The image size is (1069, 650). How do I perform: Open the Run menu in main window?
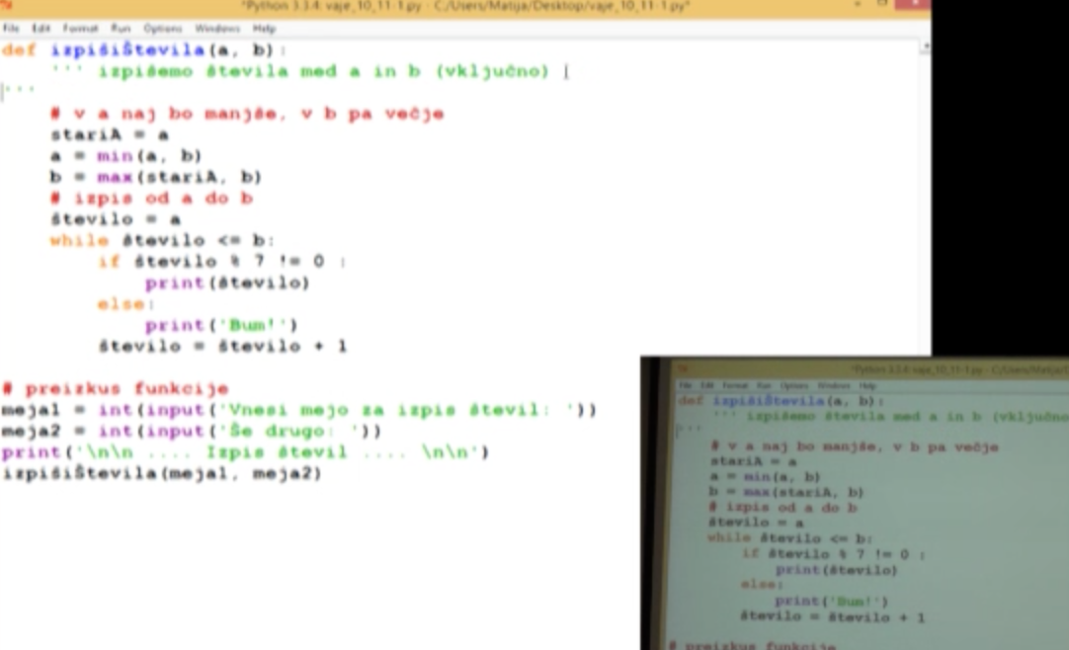click(x=121, y=29)
